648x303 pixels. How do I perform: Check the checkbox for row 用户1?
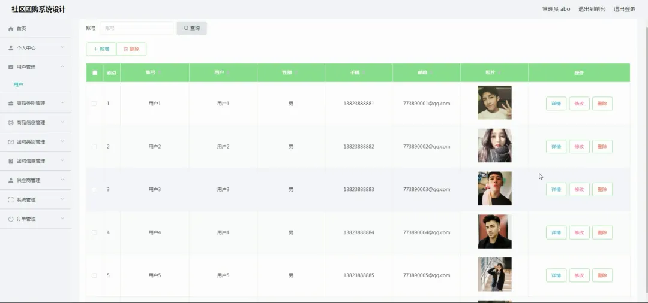click(x=94, y=104)
